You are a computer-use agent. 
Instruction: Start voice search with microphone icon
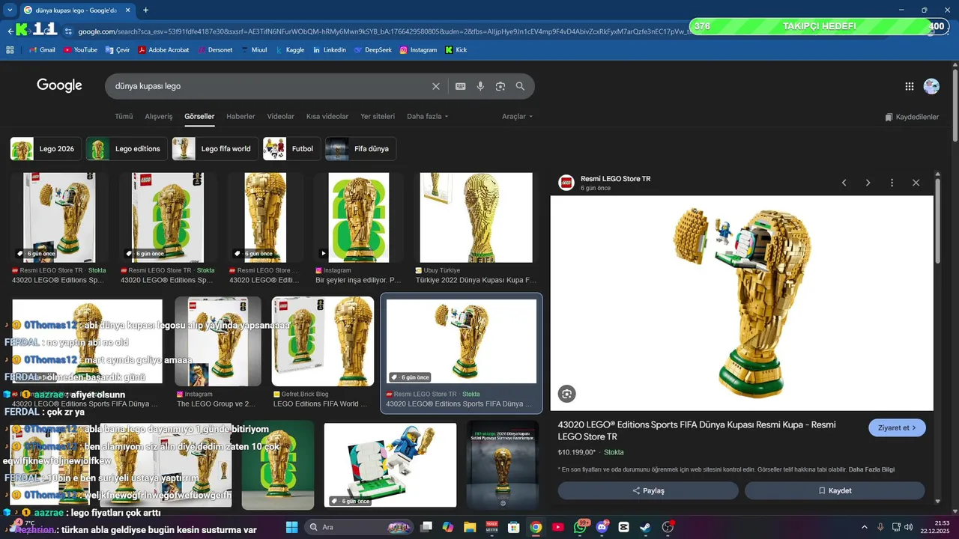coord(480,86)
